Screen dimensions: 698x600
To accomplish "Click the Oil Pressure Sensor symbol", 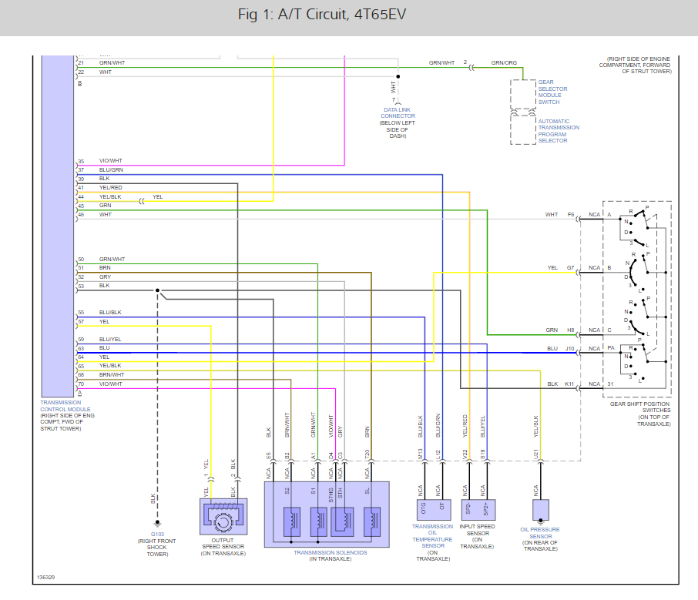I will point(541,511).
